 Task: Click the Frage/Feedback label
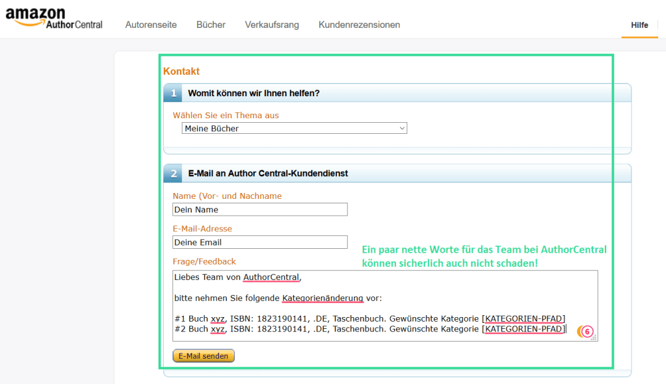click(x=204, y=261)
